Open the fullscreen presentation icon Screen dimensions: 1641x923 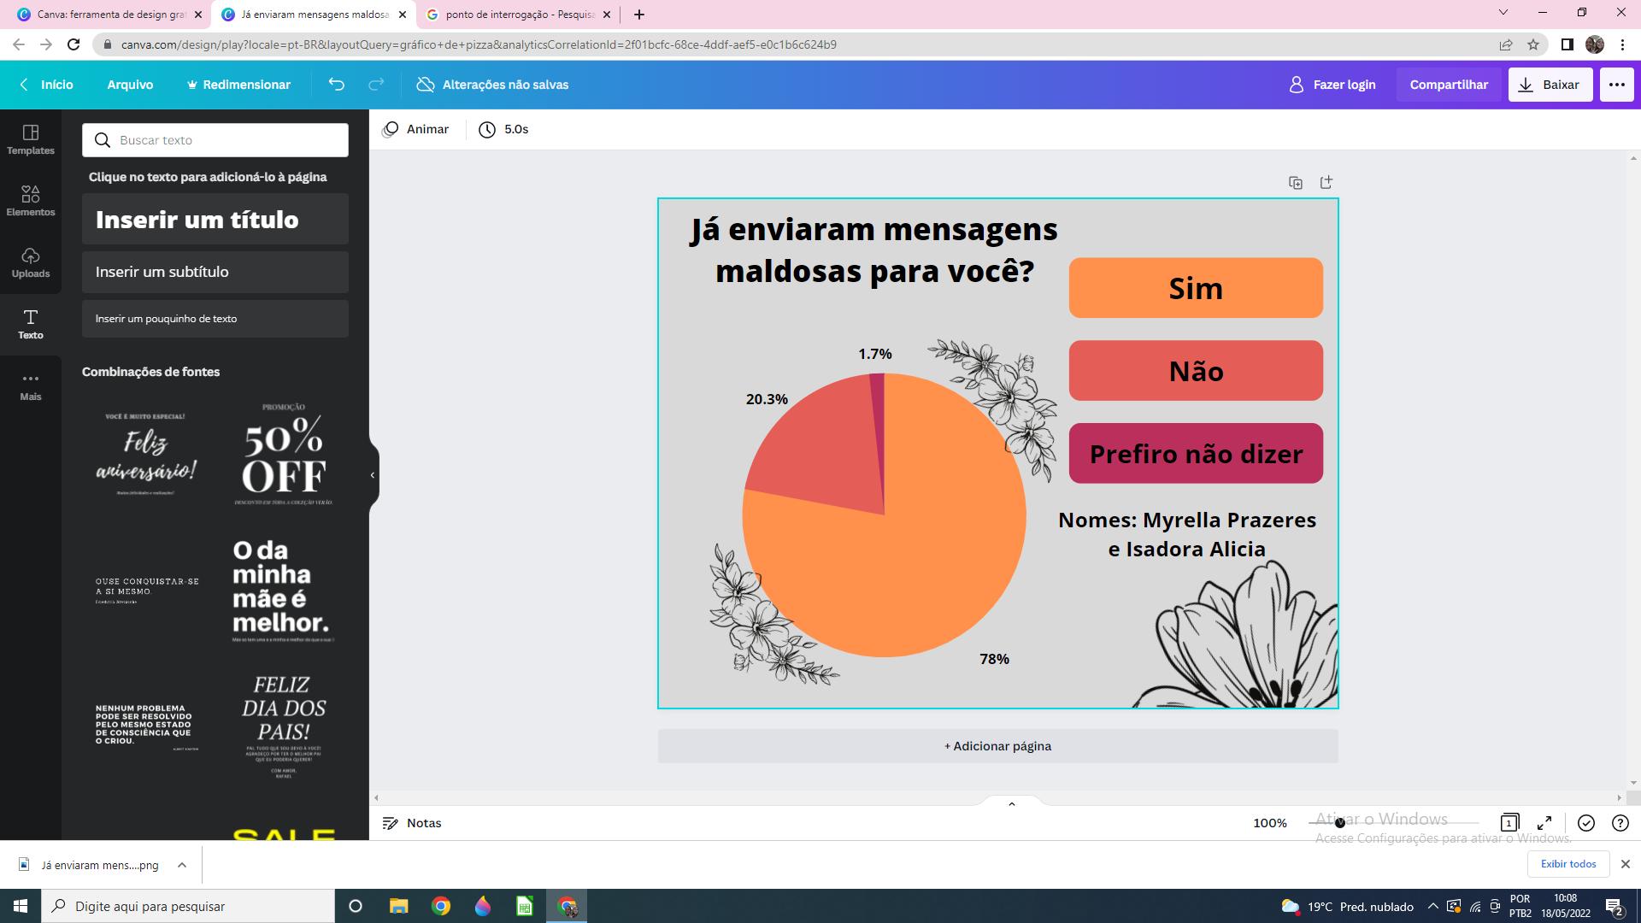(x=1544, y=823)
